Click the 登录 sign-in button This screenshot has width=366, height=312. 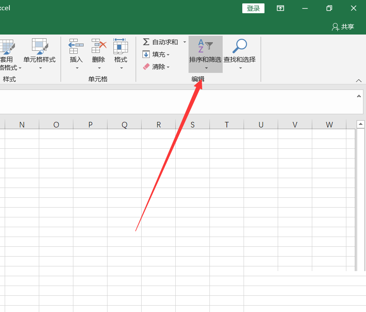click(253, 9)
